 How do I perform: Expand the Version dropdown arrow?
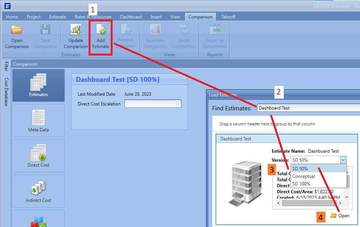(342, 160)
